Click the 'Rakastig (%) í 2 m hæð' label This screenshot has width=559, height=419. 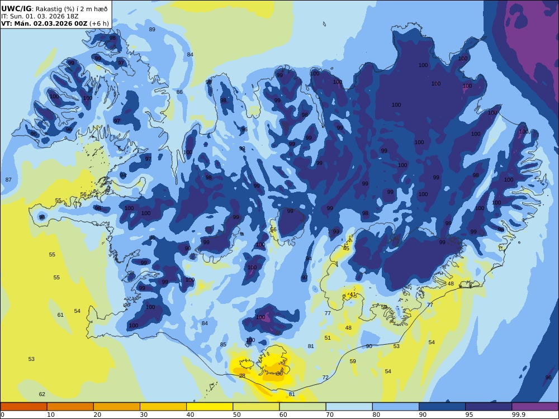72,9
